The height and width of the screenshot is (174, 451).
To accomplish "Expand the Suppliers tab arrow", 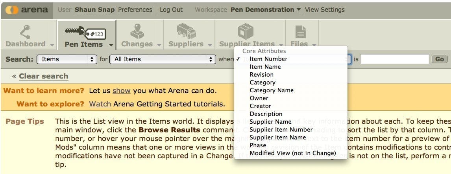I will point(210,45).
